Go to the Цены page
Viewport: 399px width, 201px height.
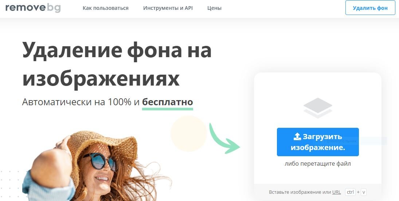[214, 8]
